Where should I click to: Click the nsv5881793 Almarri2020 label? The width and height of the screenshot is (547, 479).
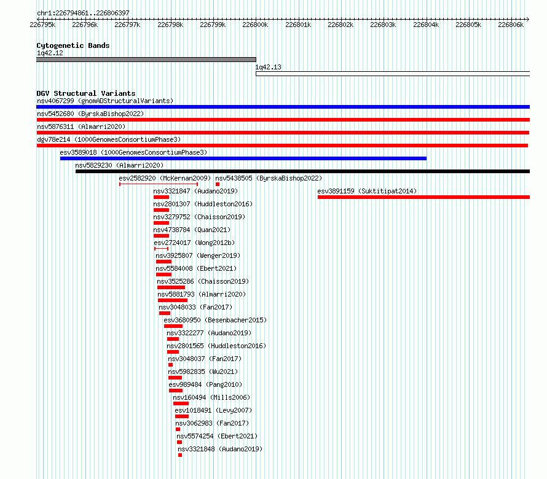pos(202,294)
